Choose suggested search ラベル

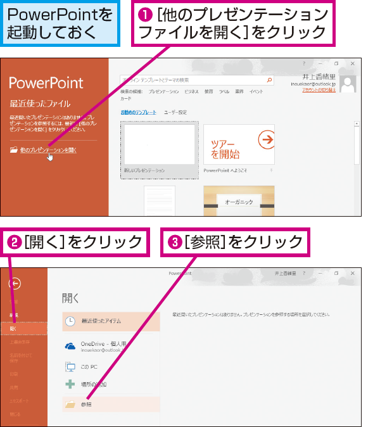pyautogui.click(x=224, y=92)
